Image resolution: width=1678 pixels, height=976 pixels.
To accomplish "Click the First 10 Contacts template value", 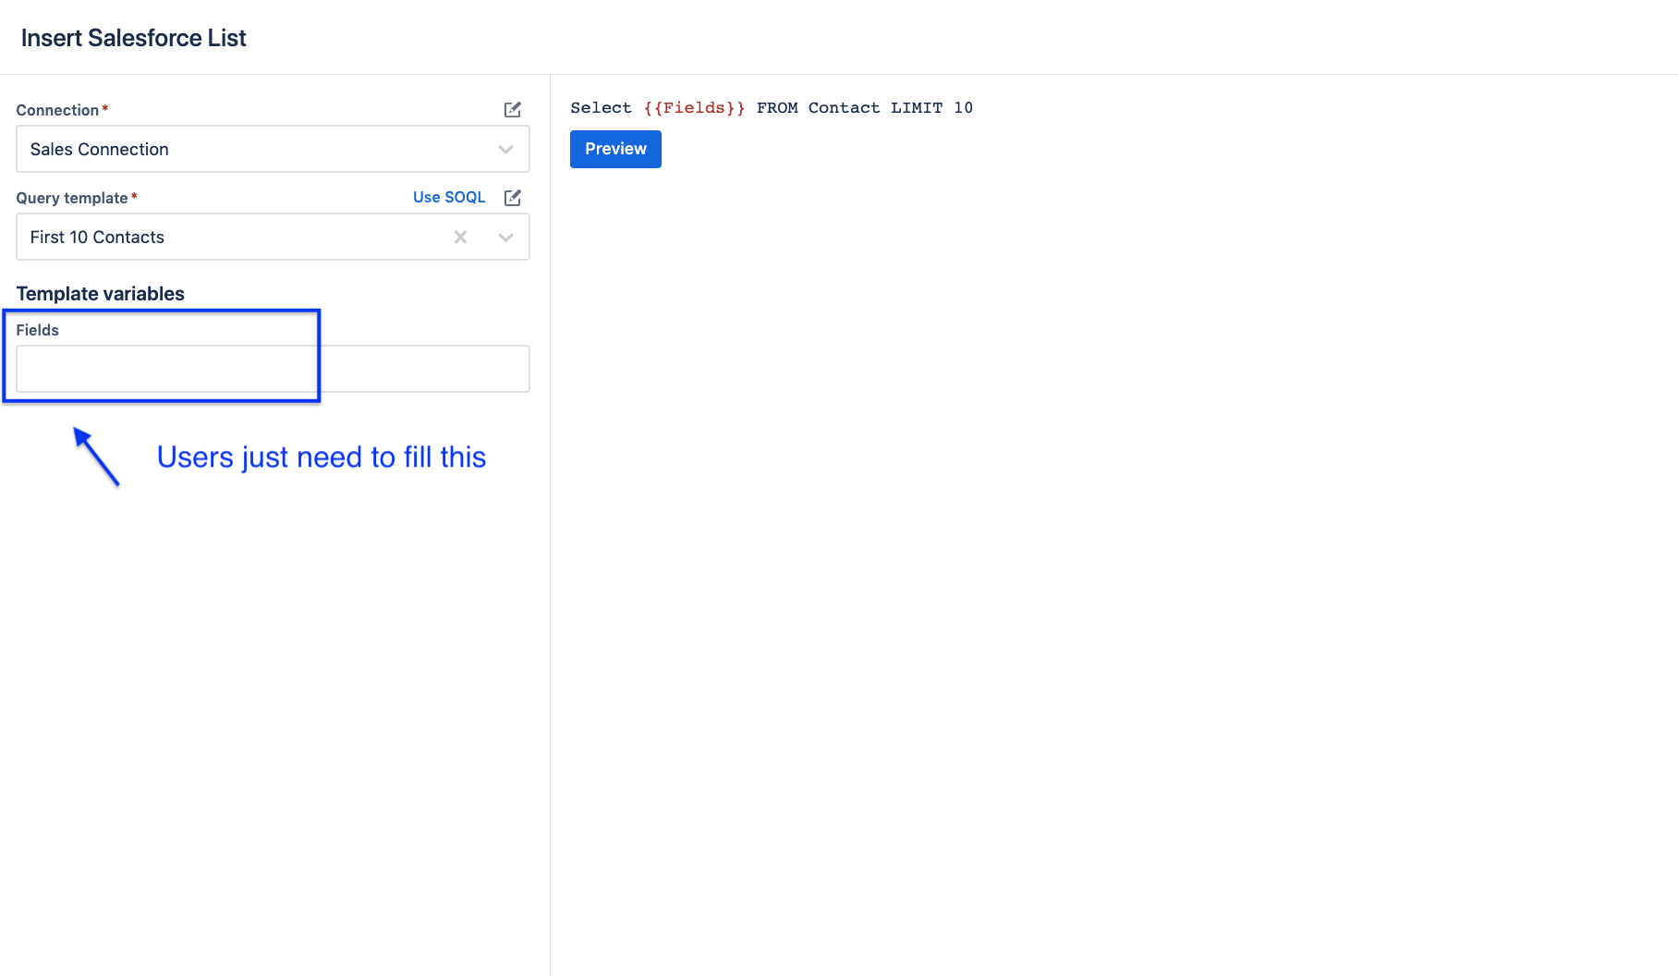I will point(97,238).
